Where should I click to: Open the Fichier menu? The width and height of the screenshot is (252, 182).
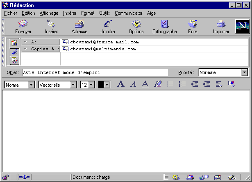coord(10,13)
